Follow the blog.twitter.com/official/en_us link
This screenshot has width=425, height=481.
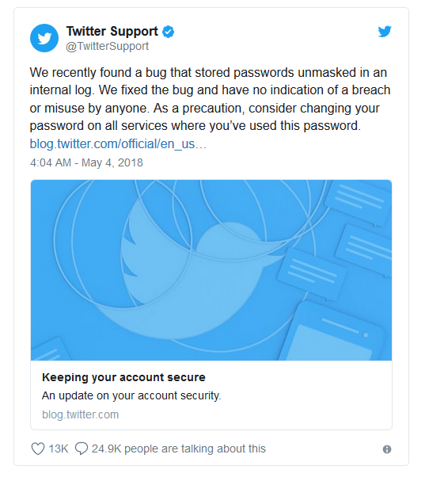[x=118, y=143]
